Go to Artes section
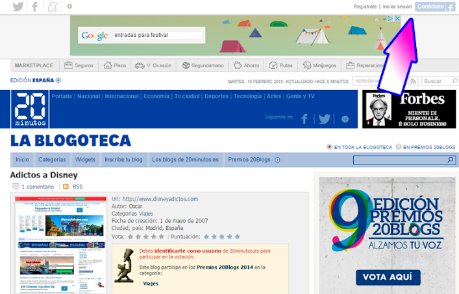Screen dimensions: 459x294 tap(274, 96)
